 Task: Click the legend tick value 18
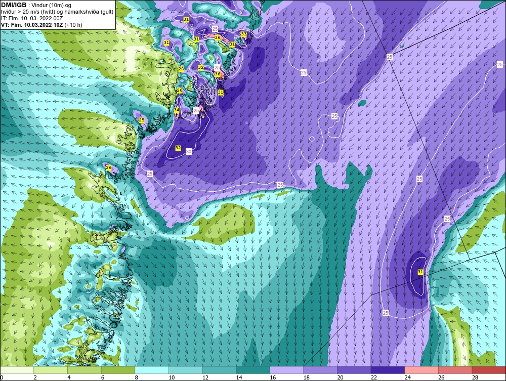[x=307, y=377]
